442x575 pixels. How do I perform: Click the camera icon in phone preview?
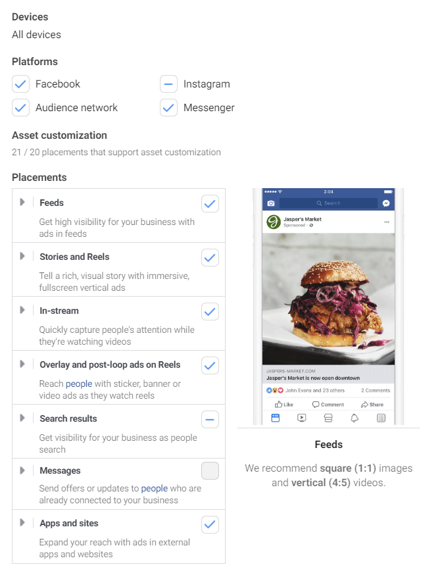point(271,203)
